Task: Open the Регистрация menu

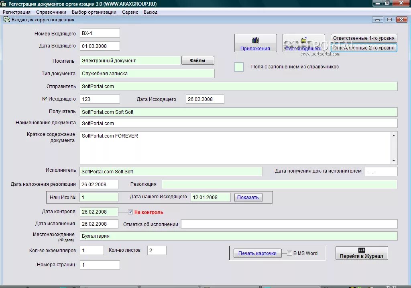Action: pos(16,12)
